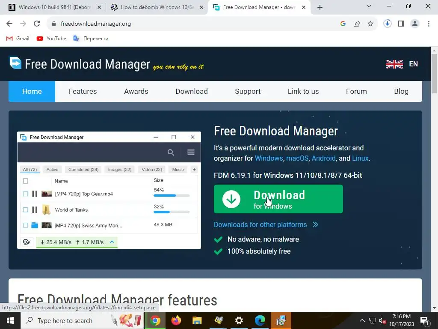Viewport: 438px width, 329px height.
Task: Bookmark this page with the star
Action: coord(370,24)
